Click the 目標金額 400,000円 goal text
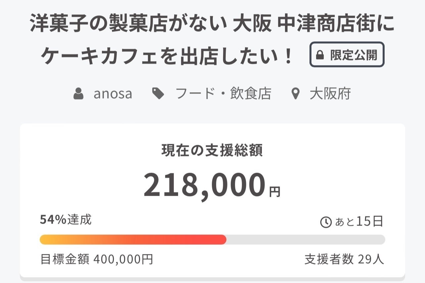 point(97,260)
